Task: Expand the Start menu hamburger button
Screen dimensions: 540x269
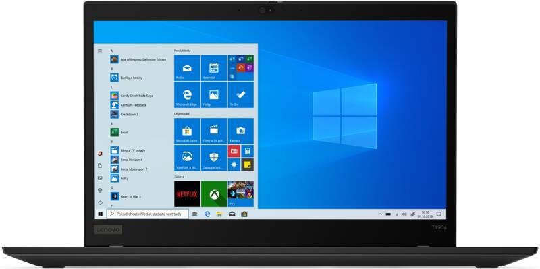Action: tap(100, 51)
